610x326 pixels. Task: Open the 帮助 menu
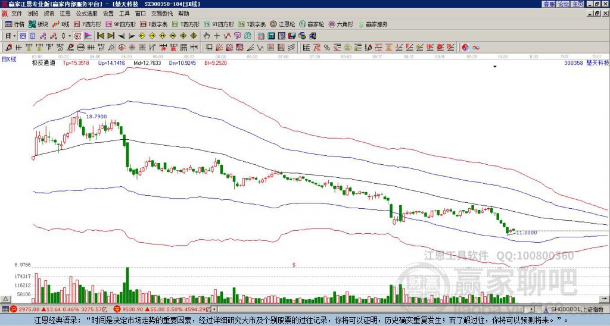[183, 14]
